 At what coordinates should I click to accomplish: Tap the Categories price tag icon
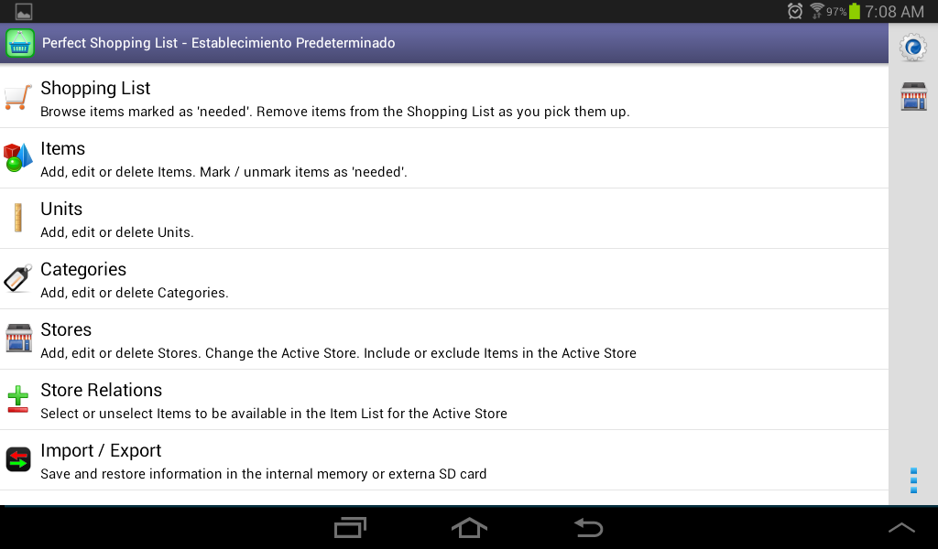(x=18, y=278)
